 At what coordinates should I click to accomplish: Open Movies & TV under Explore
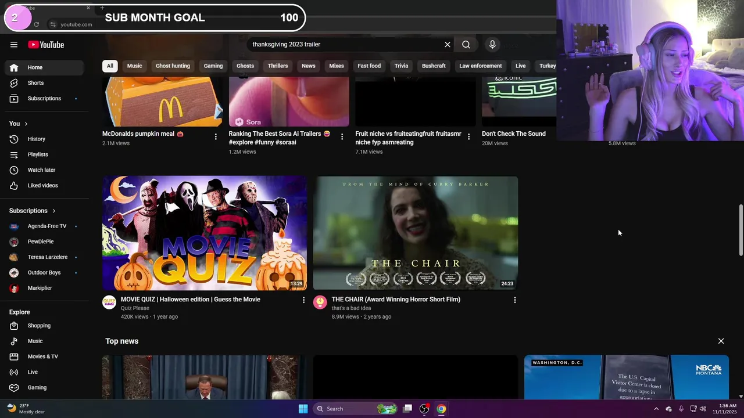(x=44, y=356)
